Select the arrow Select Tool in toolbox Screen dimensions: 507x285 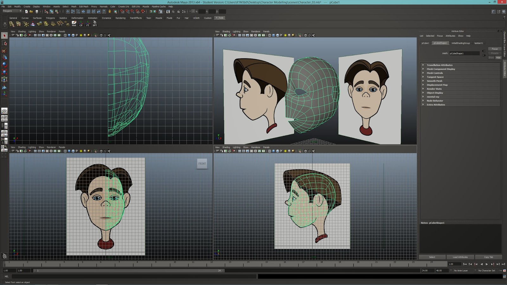(x=4, y=35)
